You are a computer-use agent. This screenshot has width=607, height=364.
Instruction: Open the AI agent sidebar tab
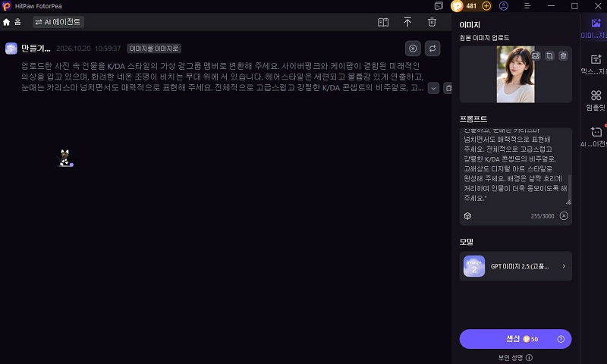click(595, 136)
